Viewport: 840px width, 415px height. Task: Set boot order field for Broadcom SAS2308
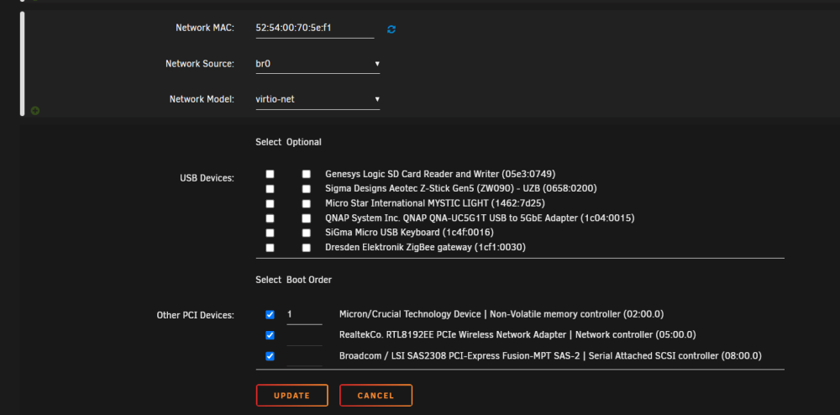(304, 357)
